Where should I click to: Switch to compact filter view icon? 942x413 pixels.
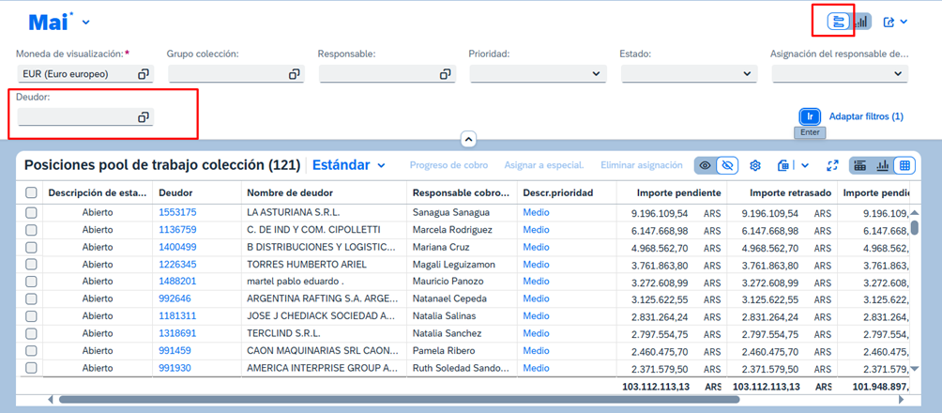click(838, 22)
